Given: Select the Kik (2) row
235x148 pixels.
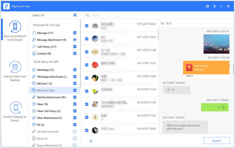Looking at the screenshot, I should pos(55,124).
